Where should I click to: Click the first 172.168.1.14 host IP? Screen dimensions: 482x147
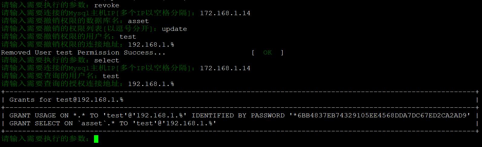(x=225, y=13)
